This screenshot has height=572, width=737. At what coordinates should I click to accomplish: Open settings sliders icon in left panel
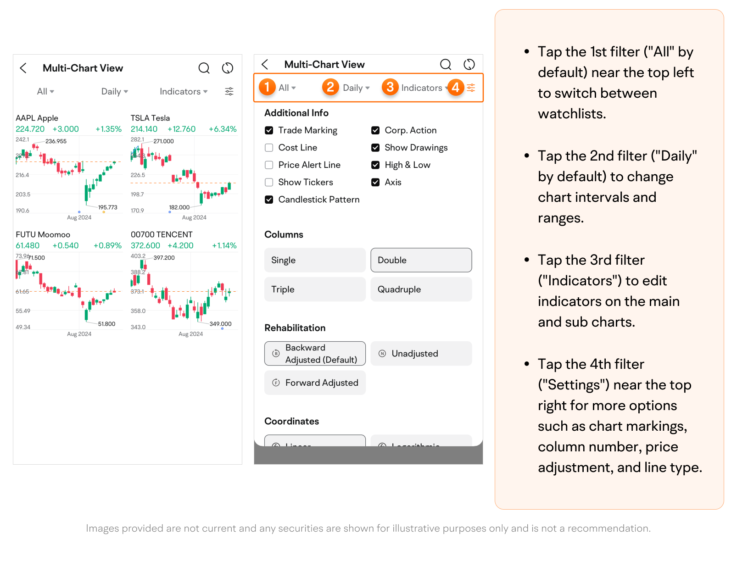(x=229, y=91)
